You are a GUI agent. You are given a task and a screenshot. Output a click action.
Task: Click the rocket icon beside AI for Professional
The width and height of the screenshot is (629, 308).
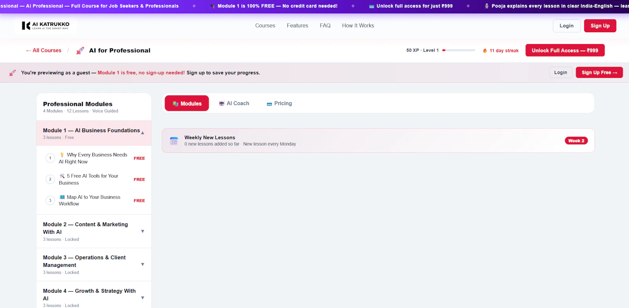80,51
